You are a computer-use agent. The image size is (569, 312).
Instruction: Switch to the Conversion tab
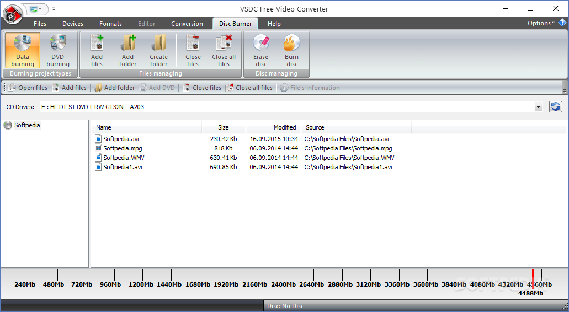(187, 24)
